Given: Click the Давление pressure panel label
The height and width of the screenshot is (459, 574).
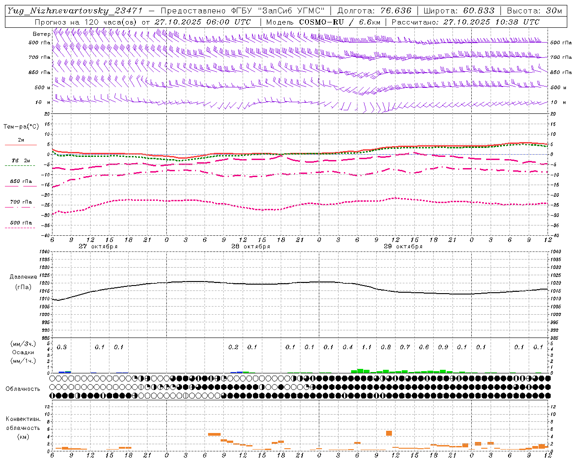Looking at the screenshot, I should [x=23, y=277].
